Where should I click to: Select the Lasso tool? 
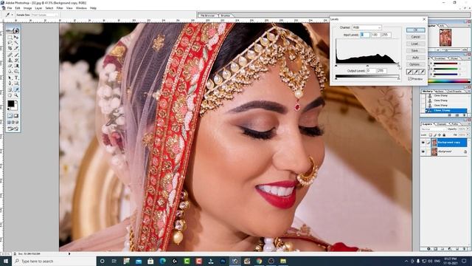point(10,42)
